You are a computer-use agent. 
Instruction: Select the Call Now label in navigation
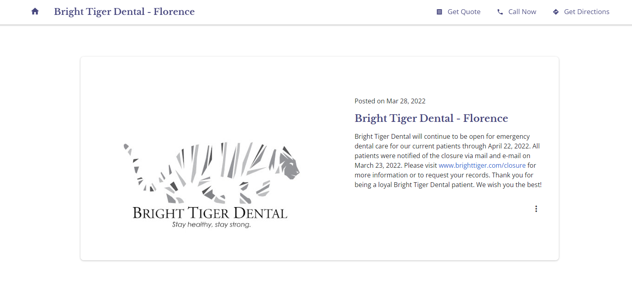pyautogui.click(x=522, y=12)
